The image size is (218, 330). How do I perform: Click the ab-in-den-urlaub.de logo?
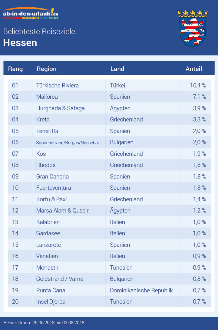31,14
